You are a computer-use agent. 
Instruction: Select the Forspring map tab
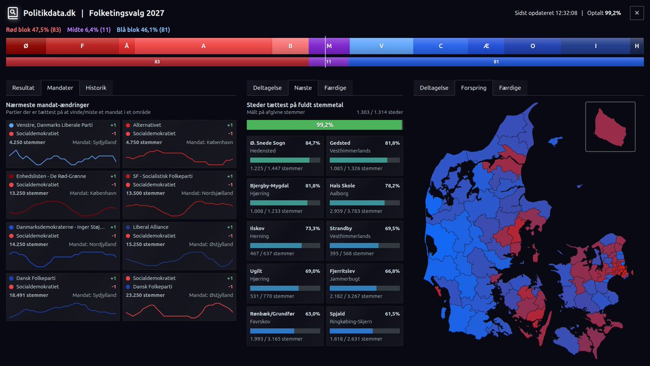[474, 88]
